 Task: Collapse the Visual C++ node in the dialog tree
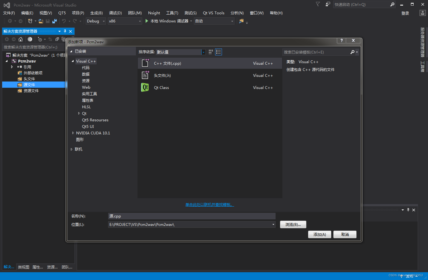tap(73, 61)
